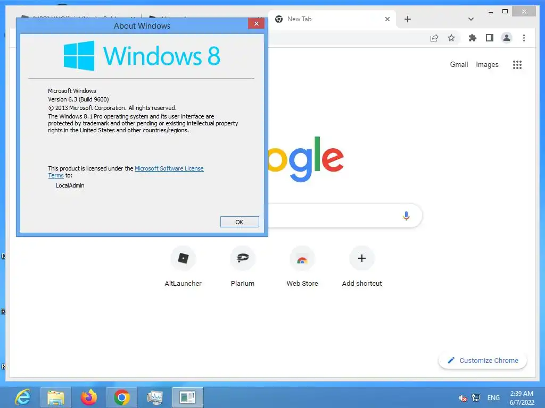545x408 pixels.
Task: Start voice search with microphone icon
Action: 406,216
